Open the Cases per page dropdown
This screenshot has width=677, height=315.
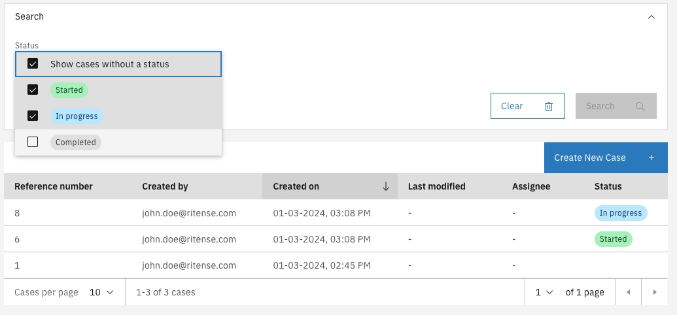101,292
